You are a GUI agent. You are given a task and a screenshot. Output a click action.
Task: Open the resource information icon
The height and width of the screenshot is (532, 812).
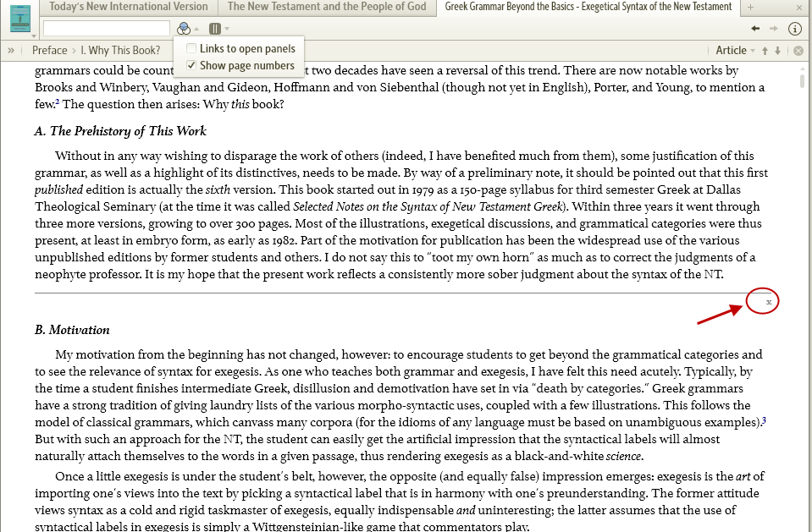[x=795, y=29]
